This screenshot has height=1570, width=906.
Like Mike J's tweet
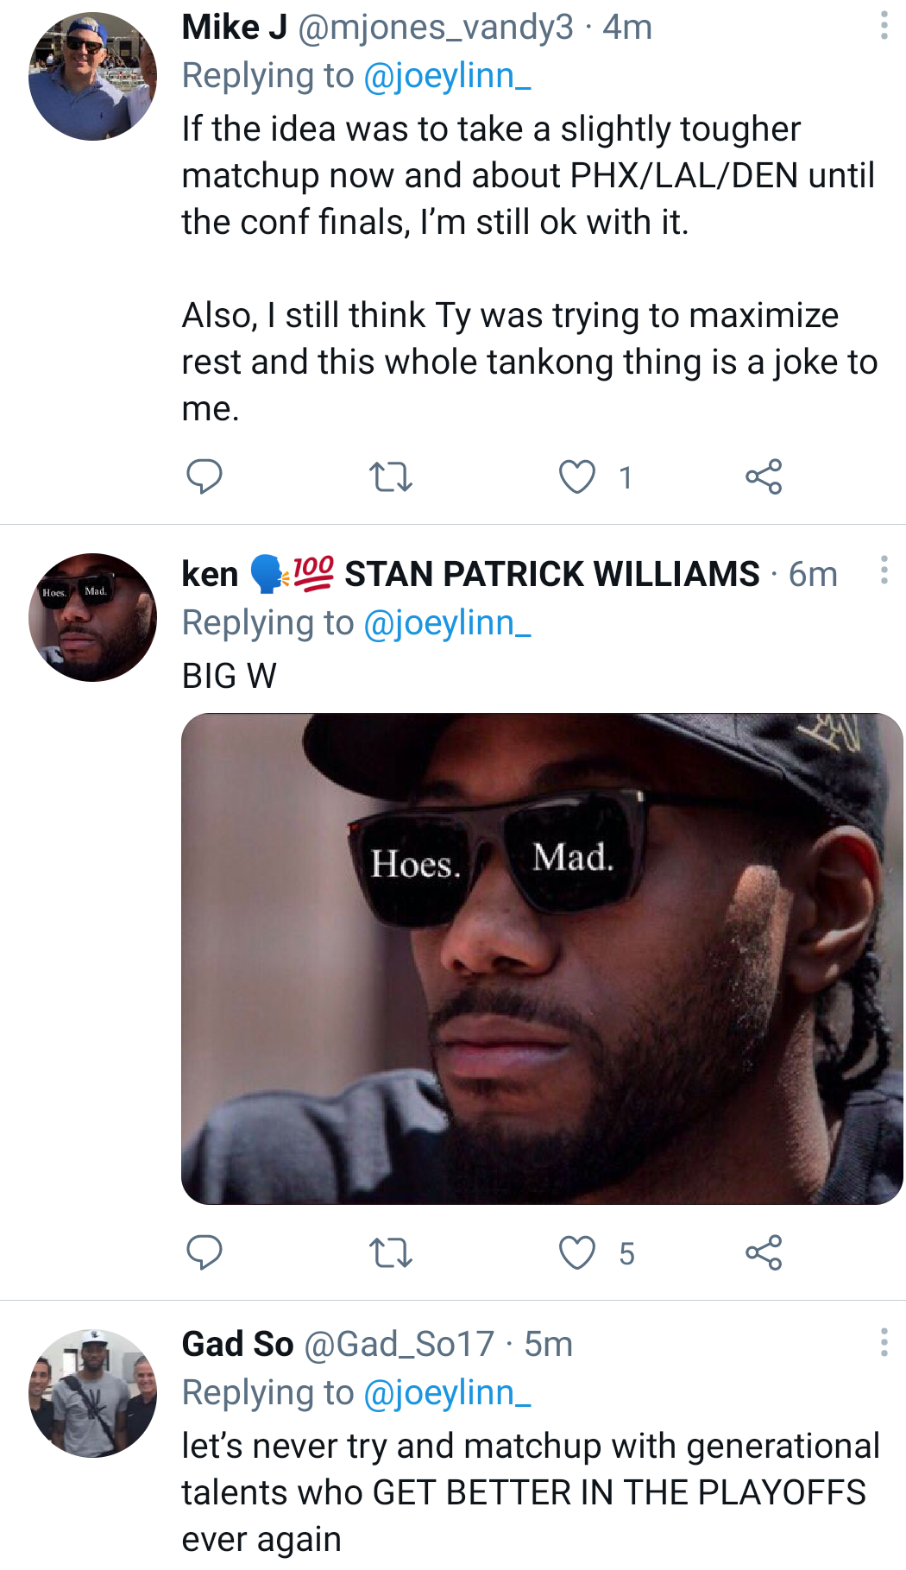click(x=577, y=476)
